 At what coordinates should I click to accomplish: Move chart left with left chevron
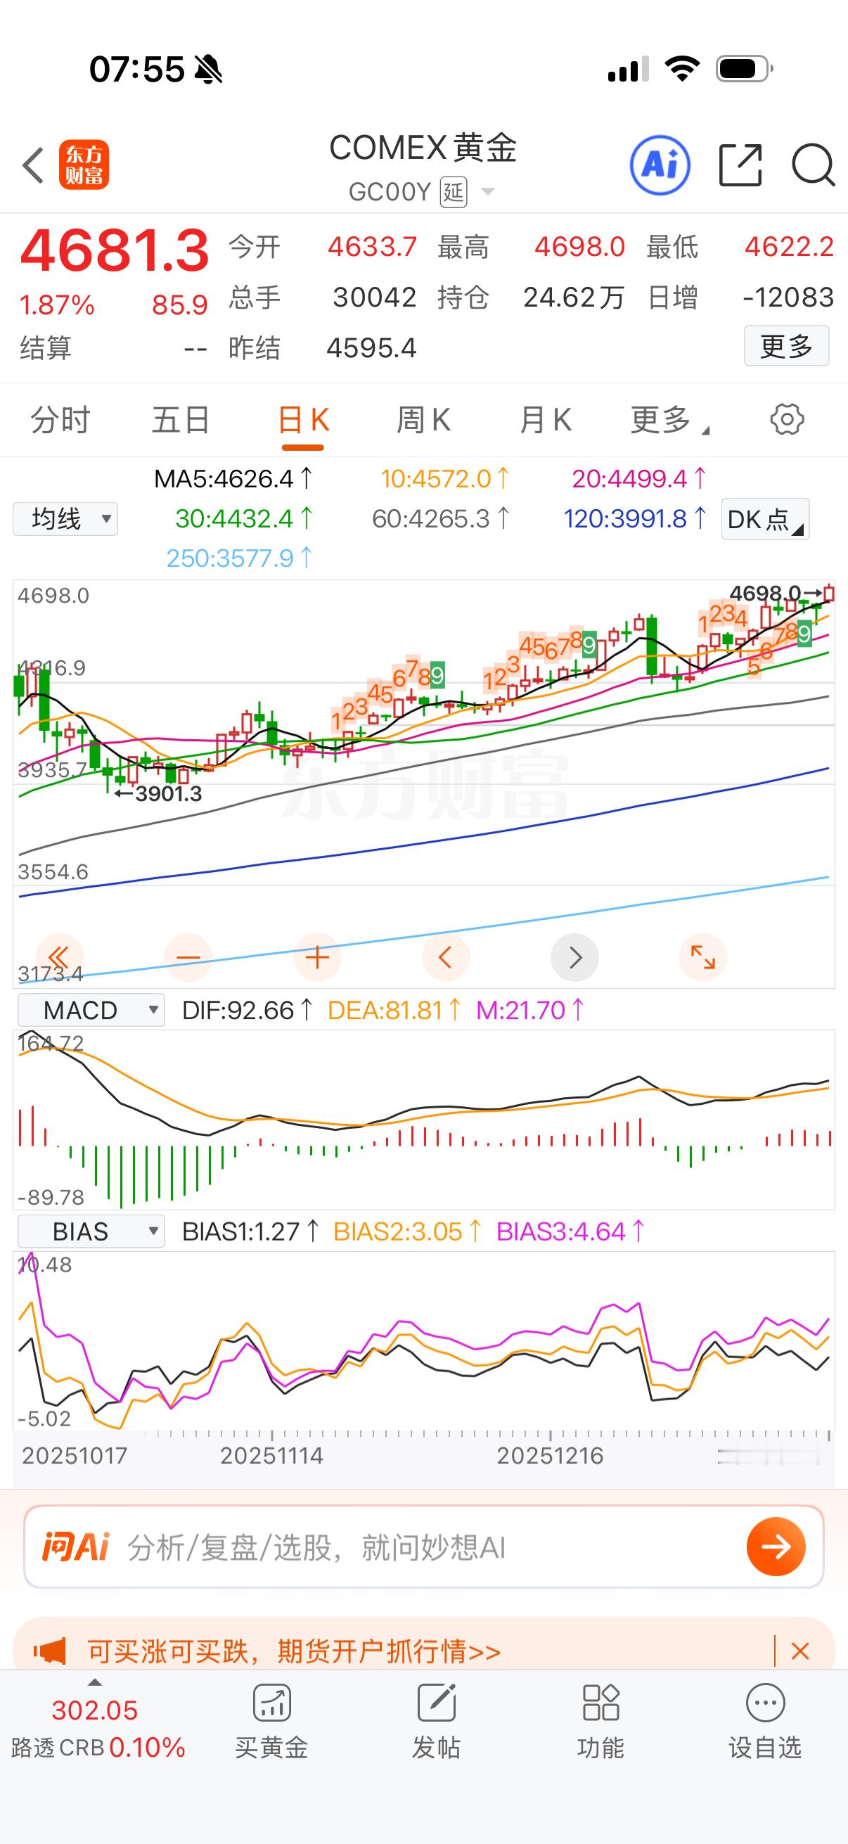(x=445, y=957)
